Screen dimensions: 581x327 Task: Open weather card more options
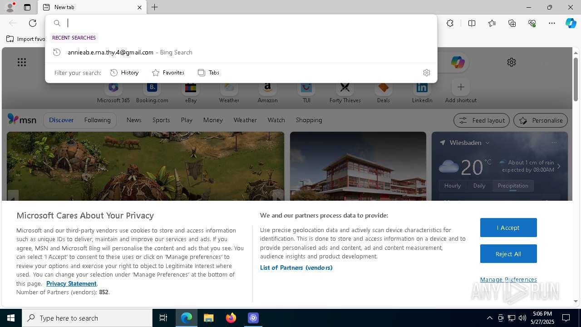coord(554,143)
